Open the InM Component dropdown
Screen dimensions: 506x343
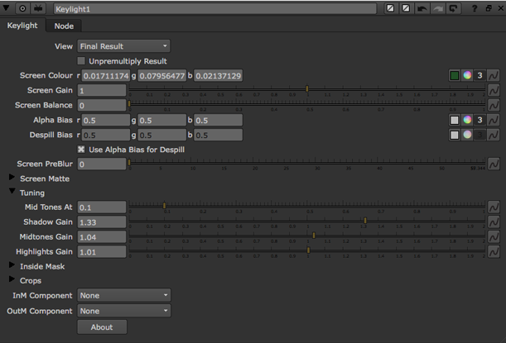(124, 295)
